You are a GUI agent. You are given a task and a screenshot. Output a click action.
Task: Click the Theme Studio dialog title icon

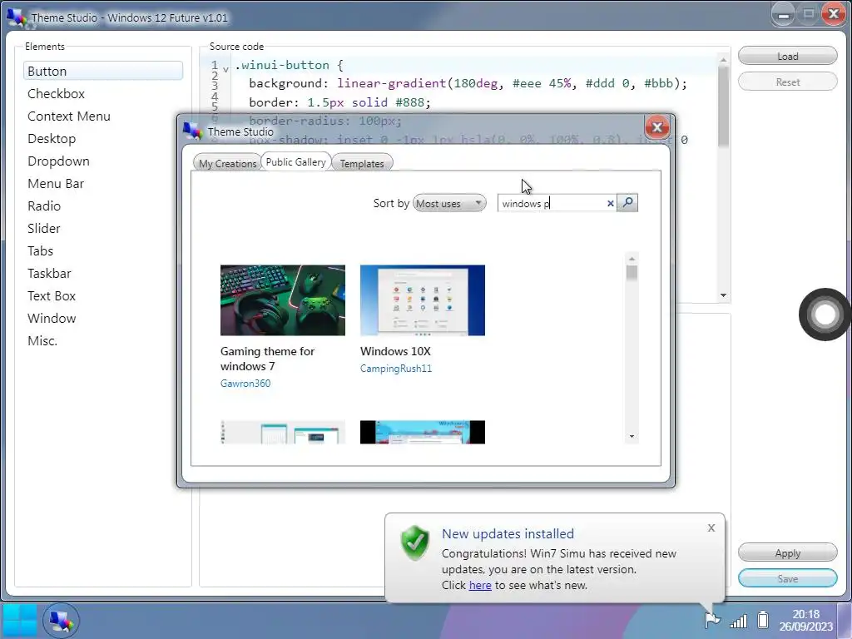[x=193, y=131]
